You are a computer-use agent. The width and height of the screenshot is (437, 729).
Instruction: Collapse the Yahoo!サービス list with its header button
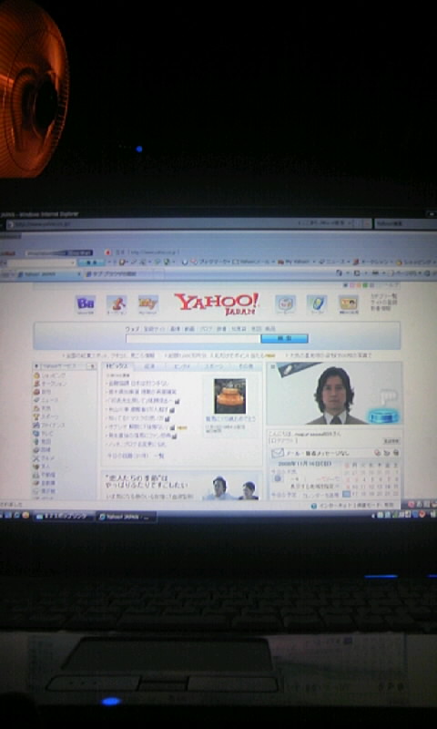point(93,366)
